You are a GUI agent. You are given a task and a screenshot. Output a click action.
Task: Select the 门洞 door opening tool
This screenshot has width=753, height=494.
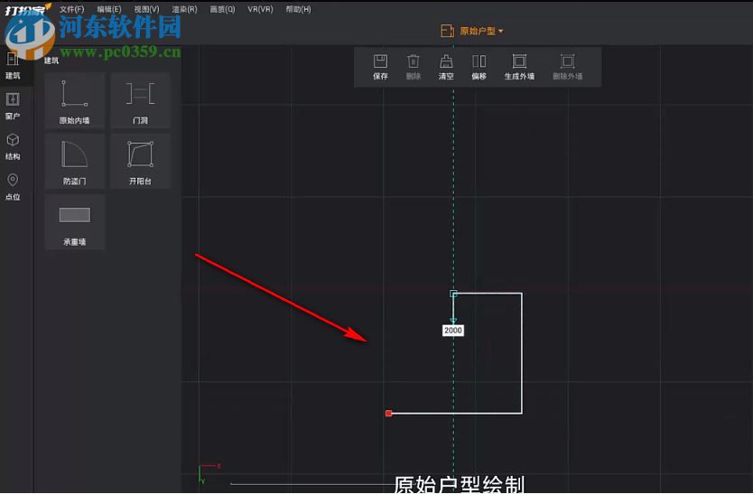[140, 101]
